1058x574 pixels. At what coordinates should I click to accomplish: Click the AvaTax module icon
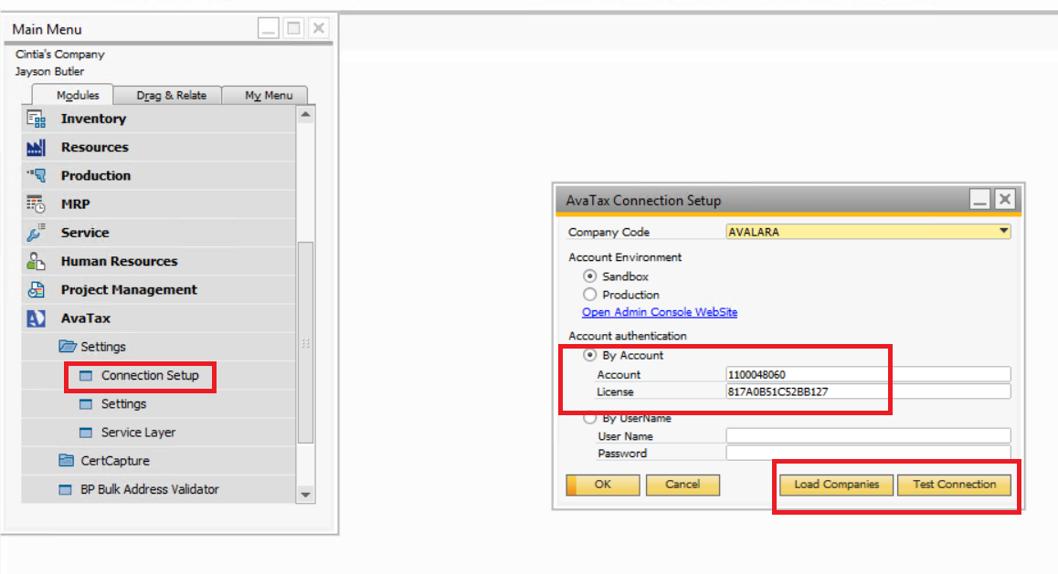(x=36, y=318)
